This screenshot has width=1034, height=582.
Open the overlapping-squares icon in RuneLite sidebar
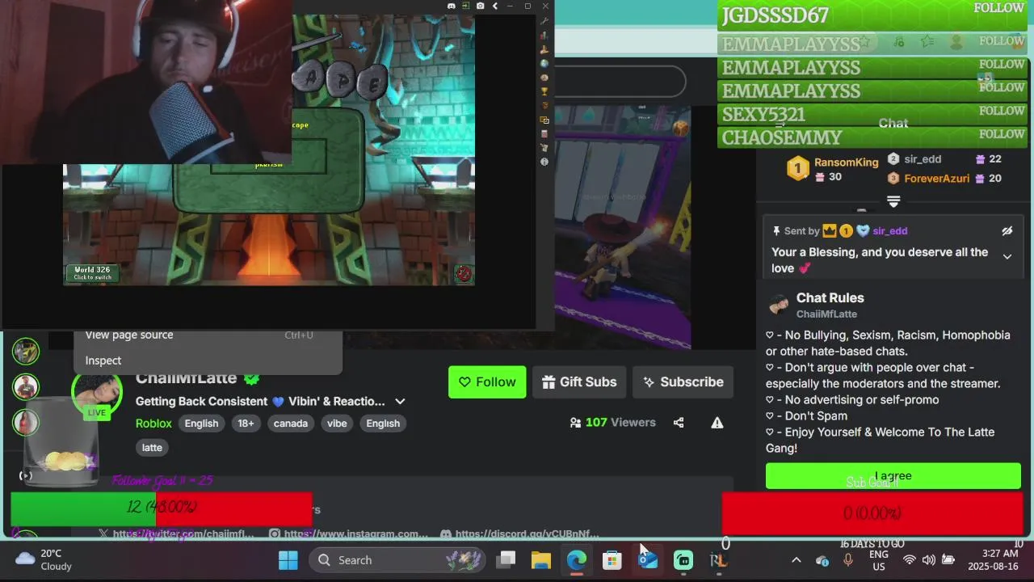544,120
